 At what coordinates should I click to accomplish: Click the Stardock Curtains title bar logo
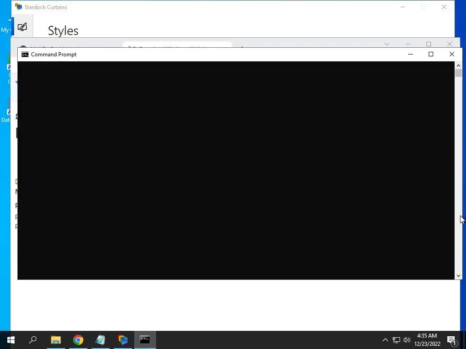(x=19, y=7)
